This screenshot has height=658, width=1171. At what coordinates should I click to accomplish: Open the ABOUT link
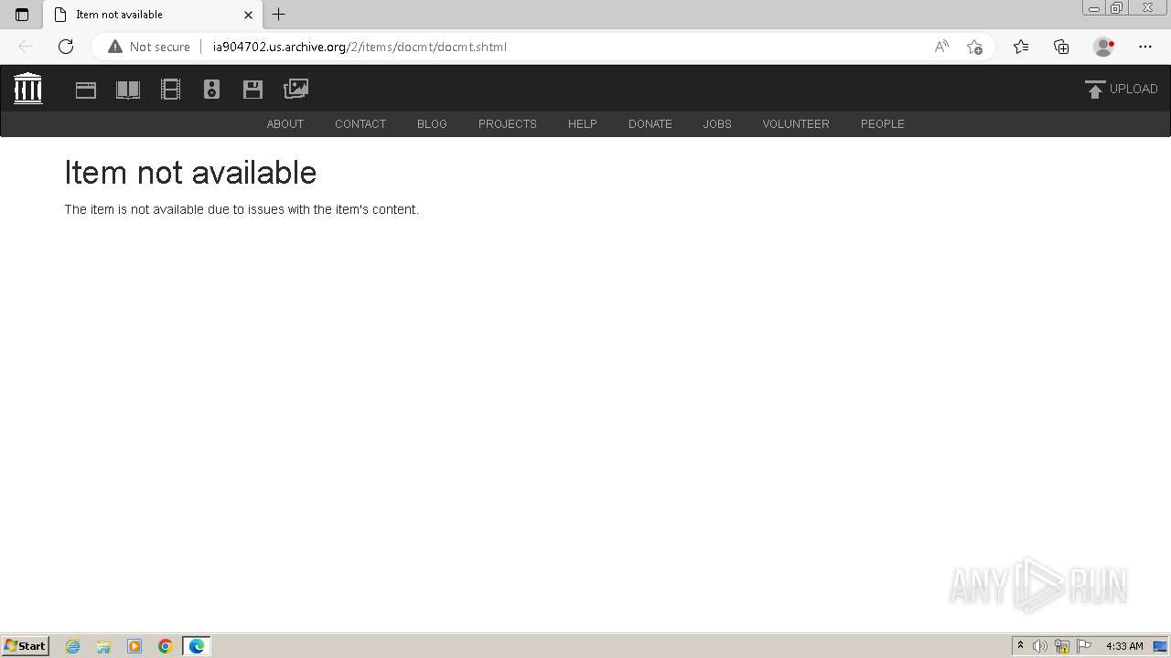click(x=285, y=123)
